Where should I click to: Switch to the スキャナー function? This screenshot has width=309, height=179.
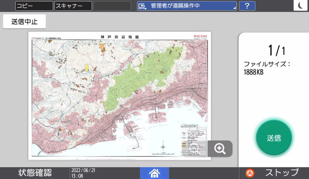73,6
